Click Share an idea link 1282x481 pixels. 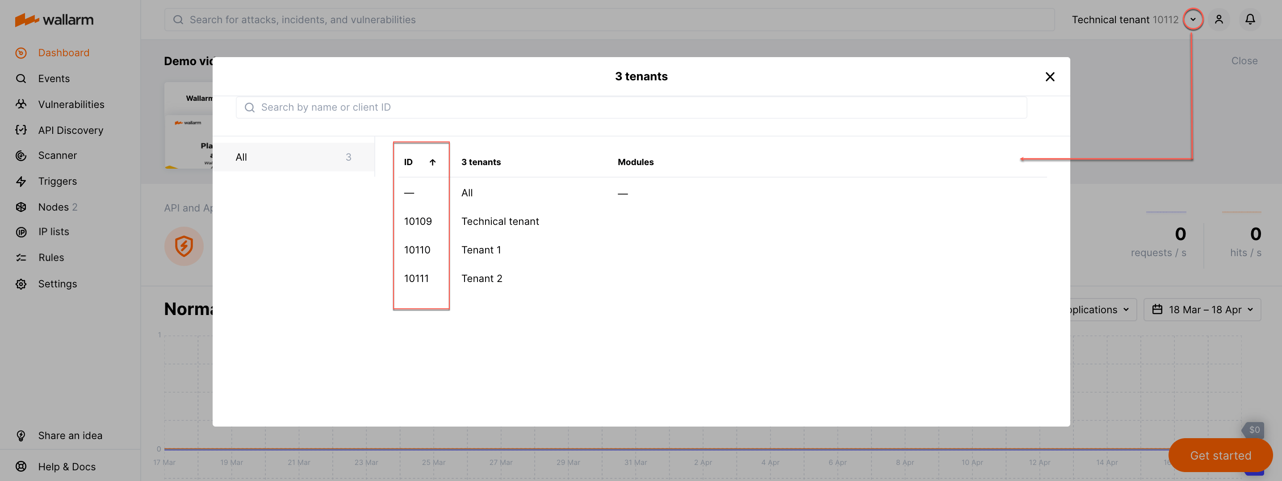70,435
